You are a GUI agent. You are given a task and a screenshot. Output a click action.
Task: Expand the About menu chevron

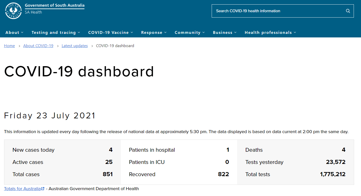(x=22, y=33)
